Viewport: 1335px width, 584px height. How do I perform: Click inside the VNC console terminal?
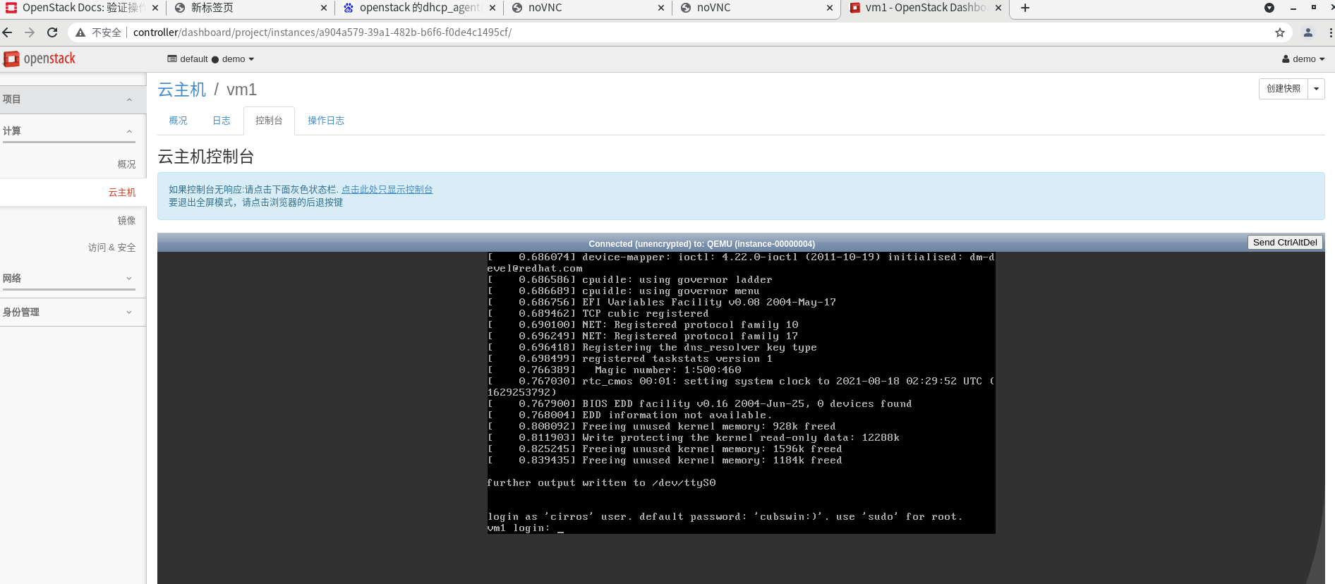pos(741,392)
